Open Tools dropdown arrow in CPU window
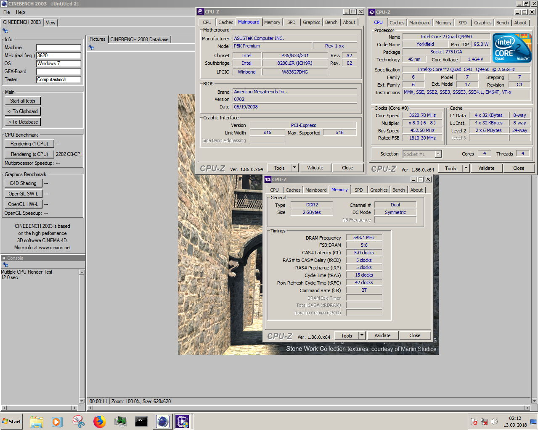The height and width of the screenshot is (430, 538). 466,168
